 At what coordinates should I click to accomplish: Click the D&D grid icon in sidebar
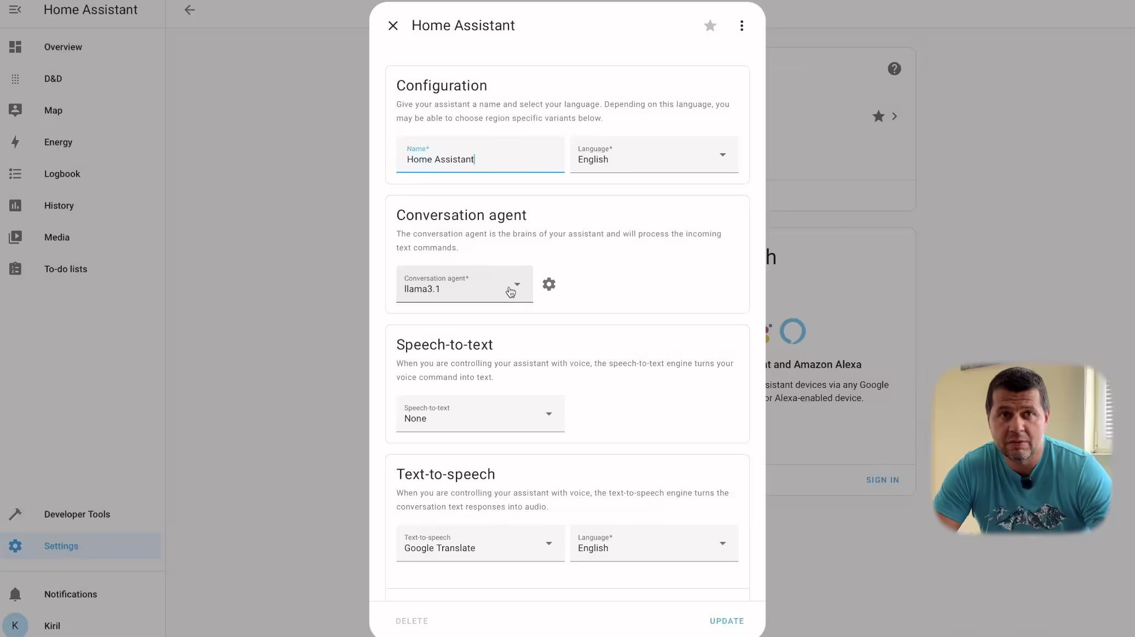[15, 79]
